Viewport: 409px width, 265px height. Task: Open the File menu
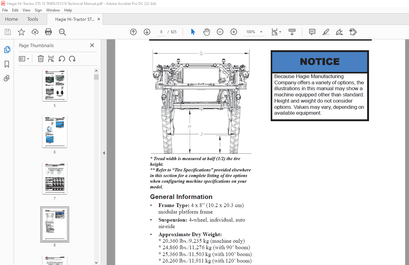[5, 10]
